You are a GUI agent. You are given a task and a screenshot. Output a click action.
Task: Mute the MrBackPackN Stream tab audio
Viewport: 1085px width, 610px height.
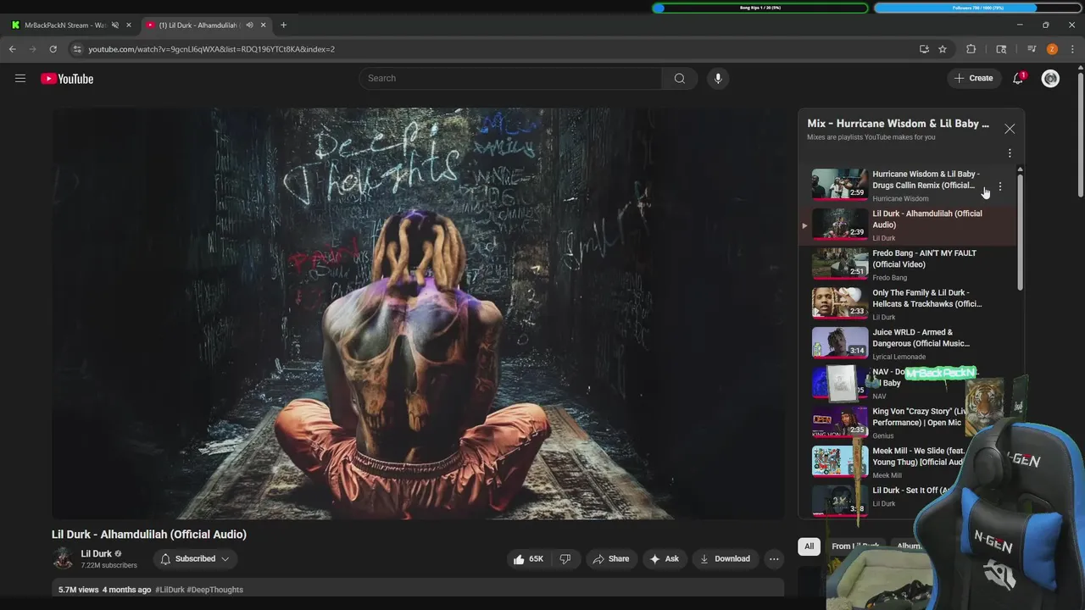point(115,25)
